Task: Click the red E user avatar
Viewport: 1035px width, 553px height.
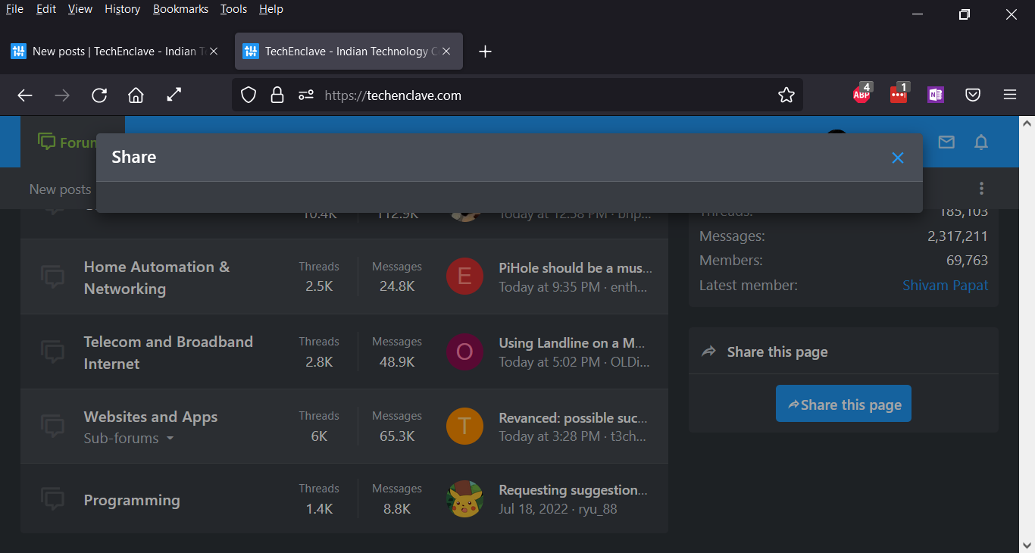Action: [465, 276]
